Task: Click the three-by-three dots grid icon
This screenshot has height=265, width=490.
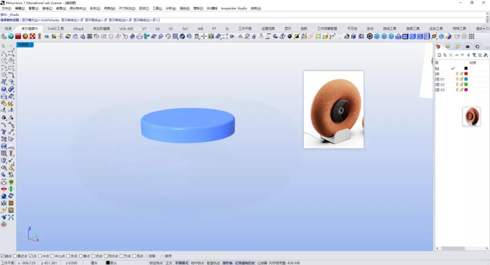Action: [471, 37]
